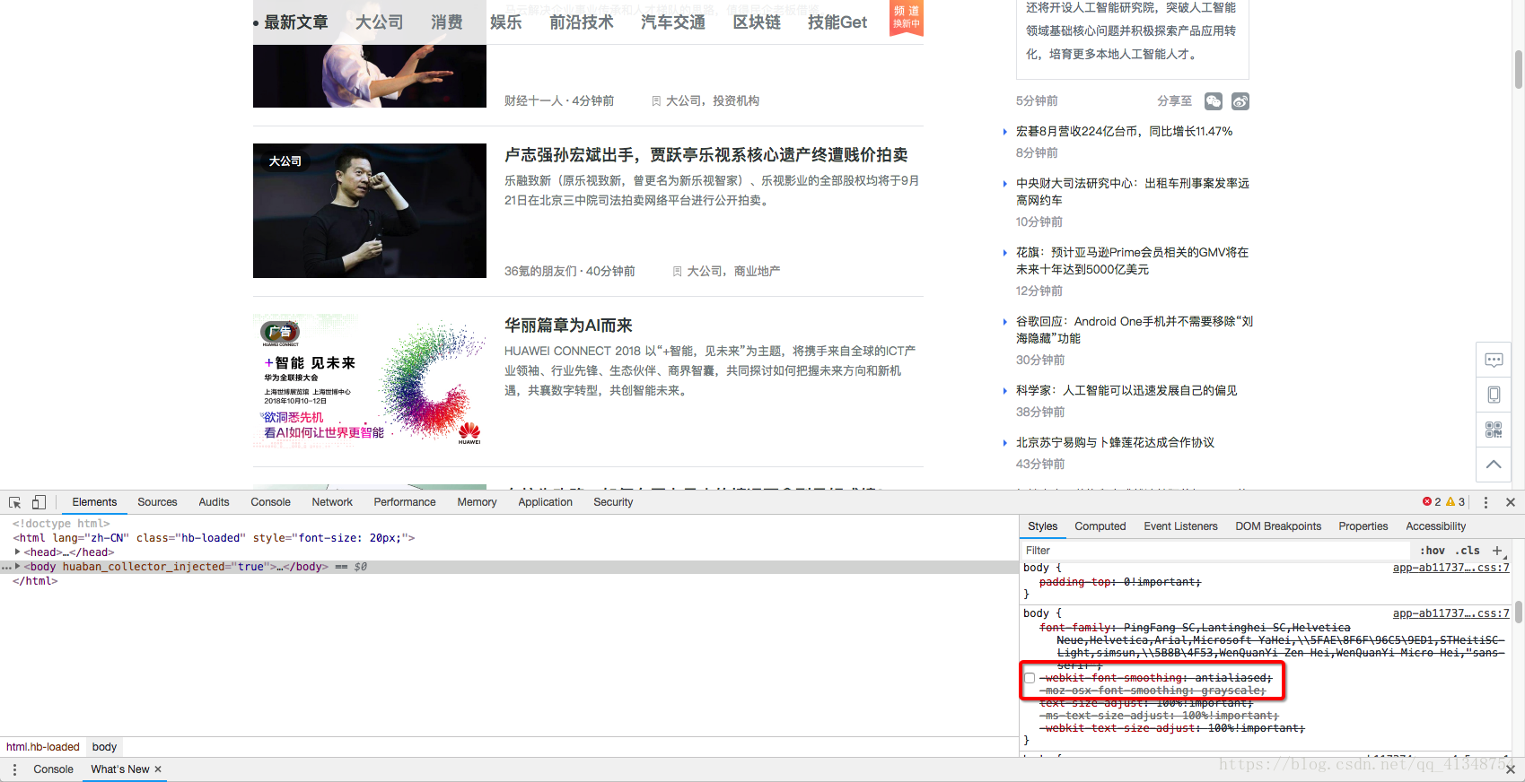Select body in the DOM breadcrumb bar

[x=104, y=747]
